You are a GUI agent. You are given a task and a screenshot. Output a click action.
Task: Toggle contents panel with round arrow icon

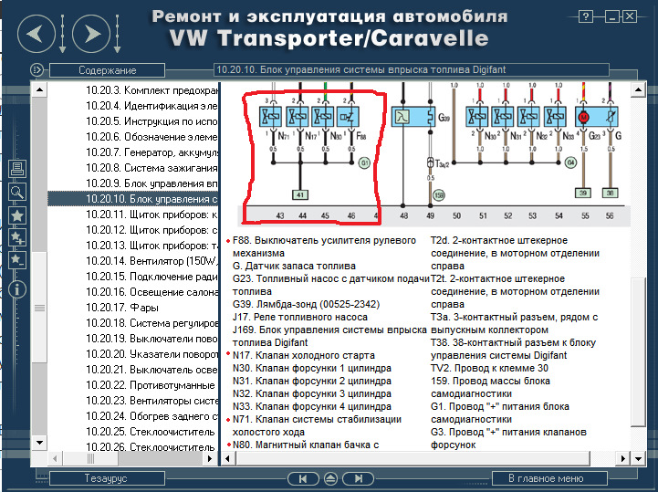click(37, 69)
